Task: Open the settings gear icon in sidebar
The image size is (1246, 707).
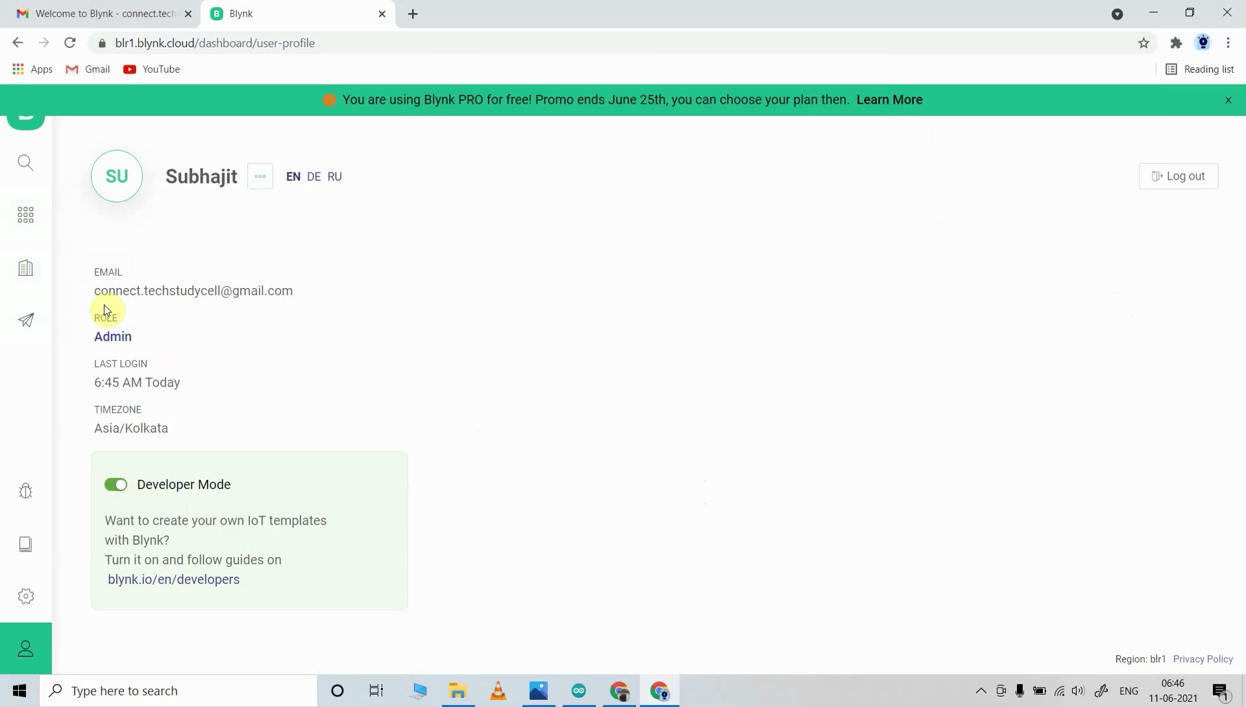Action: click(x=26, y=596)
